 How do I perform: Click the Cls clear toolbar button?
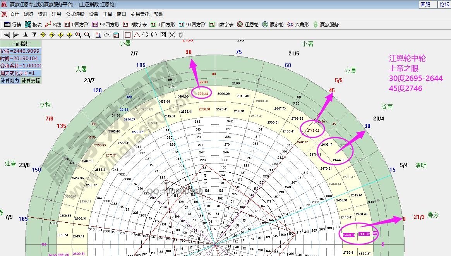pyautogui.click(x=107, y=35)
